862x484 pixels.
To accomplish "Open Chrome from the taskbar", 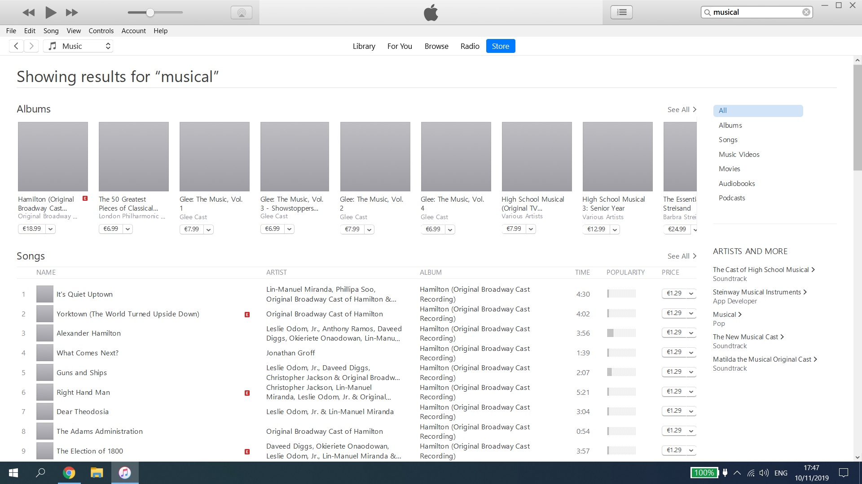I will tap(69, 473).
